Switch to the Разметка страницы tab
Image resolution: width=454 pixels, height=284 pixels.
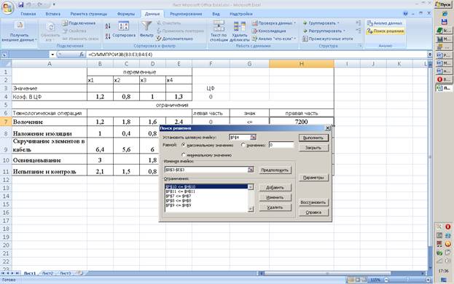[x=89, y=14]
